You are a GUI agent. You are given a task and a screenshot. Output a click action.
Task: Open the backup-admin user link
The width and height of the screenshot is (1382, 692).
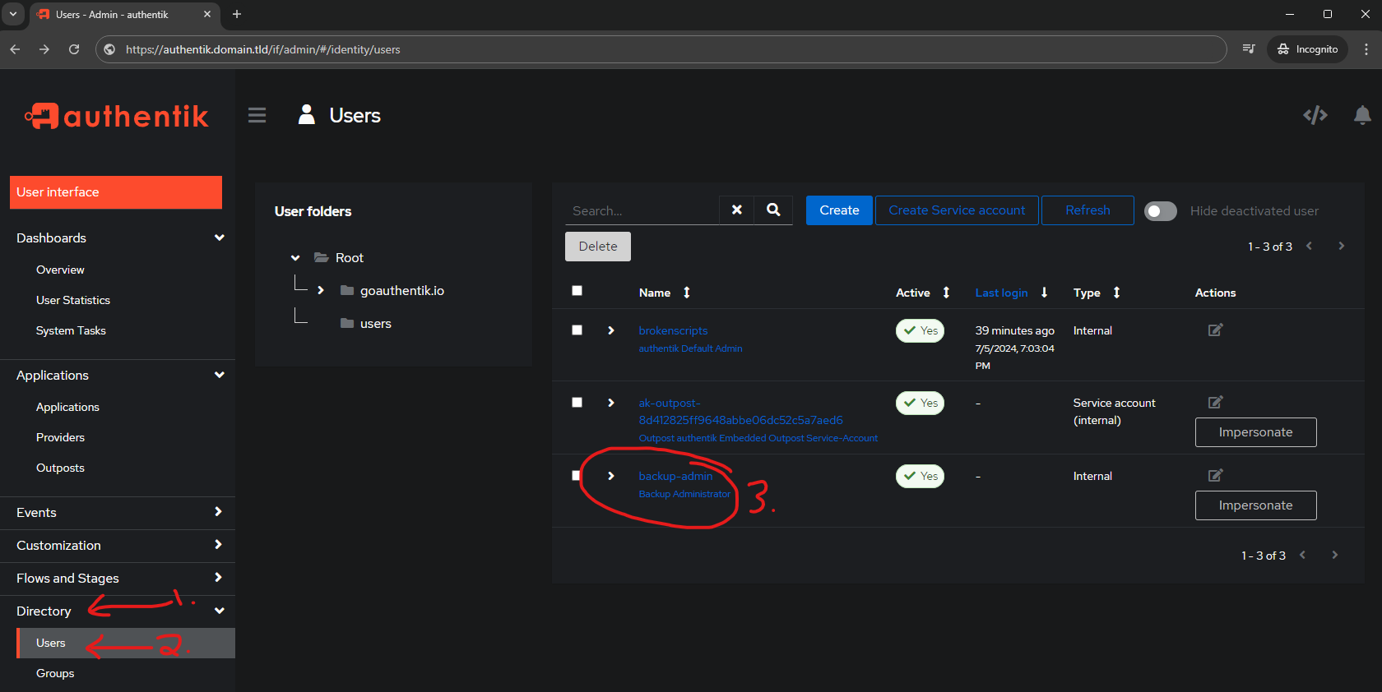[x=675, y=476]
